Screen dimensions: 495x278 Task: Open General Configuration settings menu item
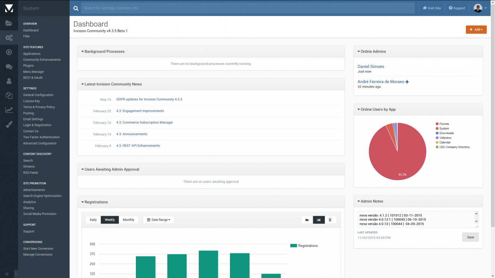[38, 95]
